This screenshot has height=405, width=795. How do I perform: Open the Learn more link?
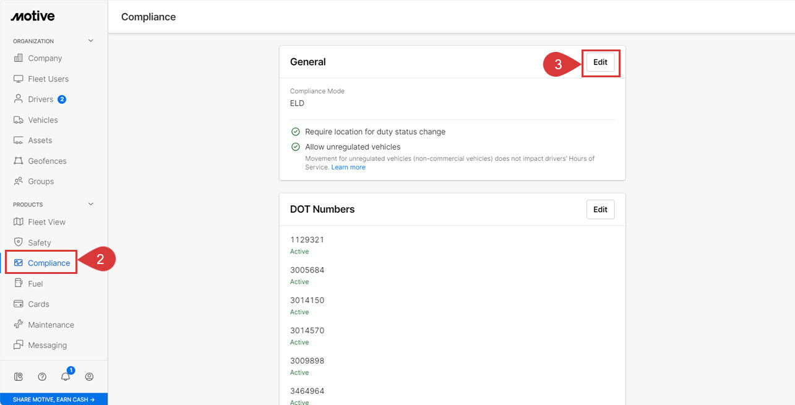(x=348, y=168)
